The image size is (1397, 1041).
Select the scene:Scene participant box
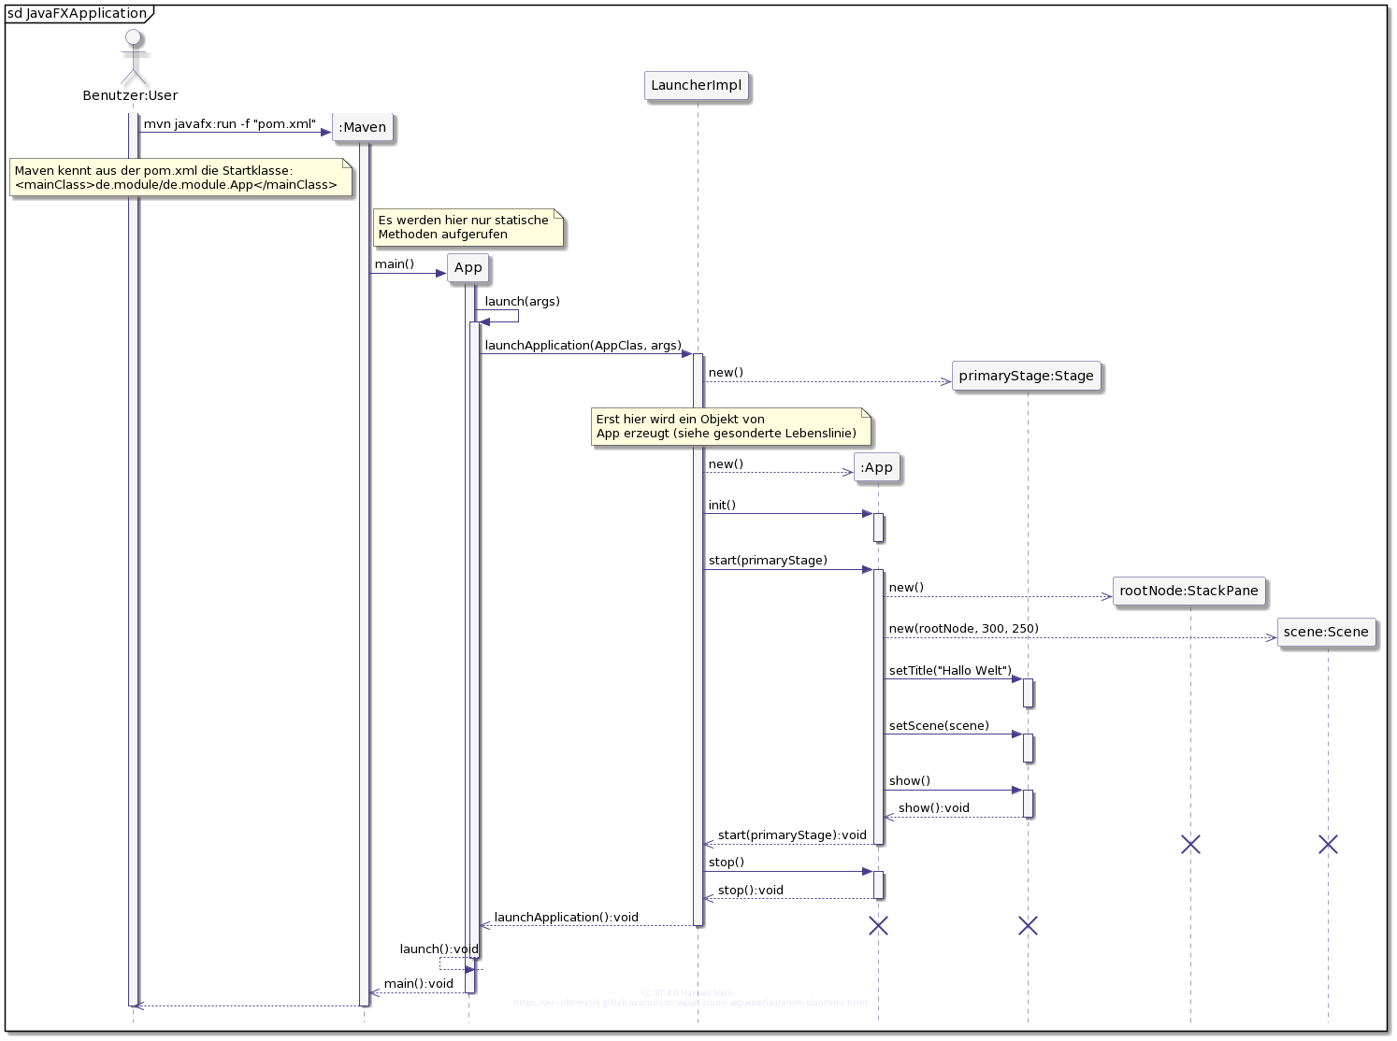(1326, 632)
